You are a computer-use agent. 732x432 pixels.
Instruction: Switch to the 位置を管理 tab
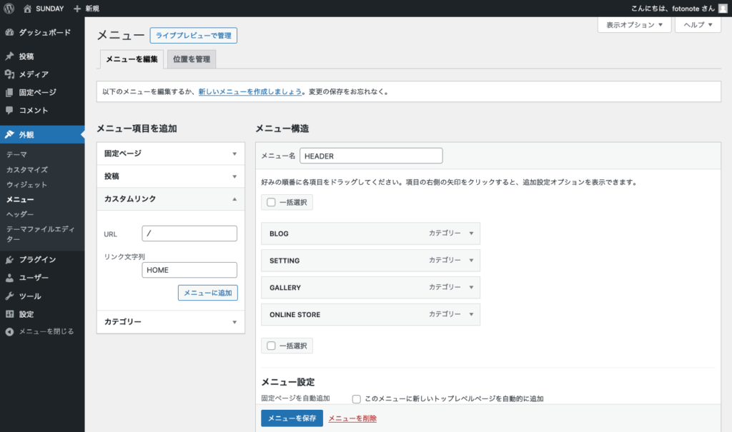(x=192, y=59)
